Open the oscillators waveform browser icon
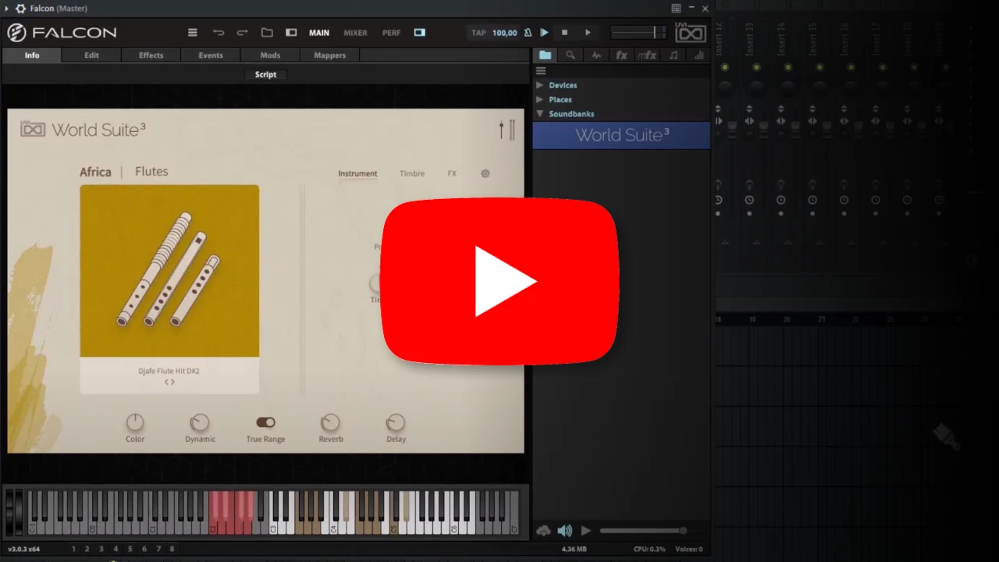The image size is (999, 562). (x=596, y=55)
